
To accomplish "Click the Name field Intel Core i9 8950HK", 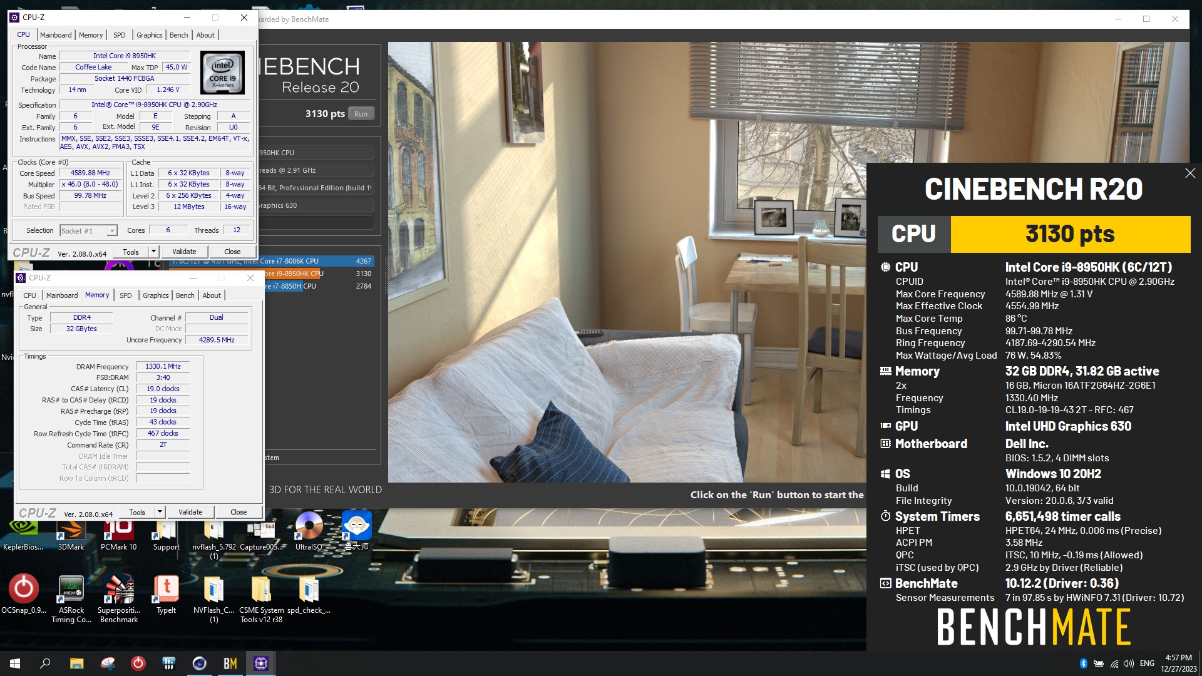I will (x=124, y=56).
